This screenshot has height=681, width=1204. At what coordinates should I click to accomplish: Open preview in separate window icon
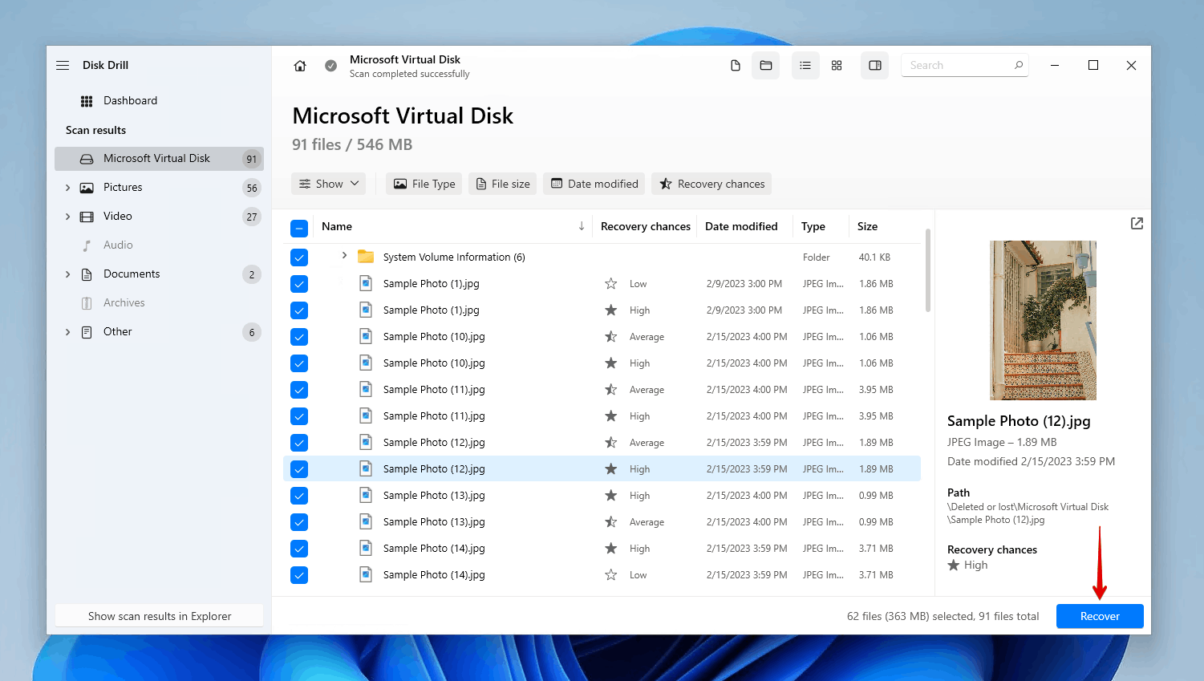[1137, 224]
